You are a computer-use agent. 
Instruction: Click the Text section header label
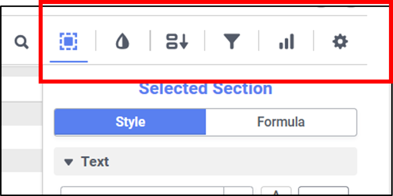coord(95,162)
